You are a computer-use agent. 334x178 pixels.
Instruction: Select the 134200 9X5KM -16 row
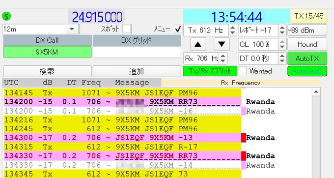point(122,111)
